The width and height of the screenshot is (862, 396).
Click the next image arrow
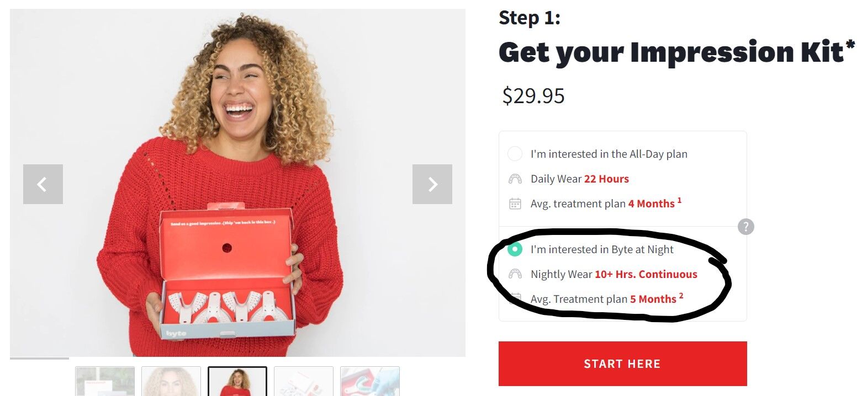(432, 184)
